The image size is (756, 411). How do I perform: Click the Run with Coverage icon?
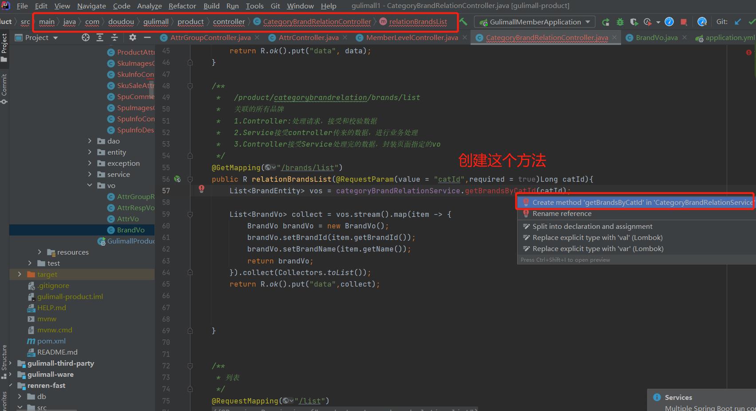coord(634,22)
